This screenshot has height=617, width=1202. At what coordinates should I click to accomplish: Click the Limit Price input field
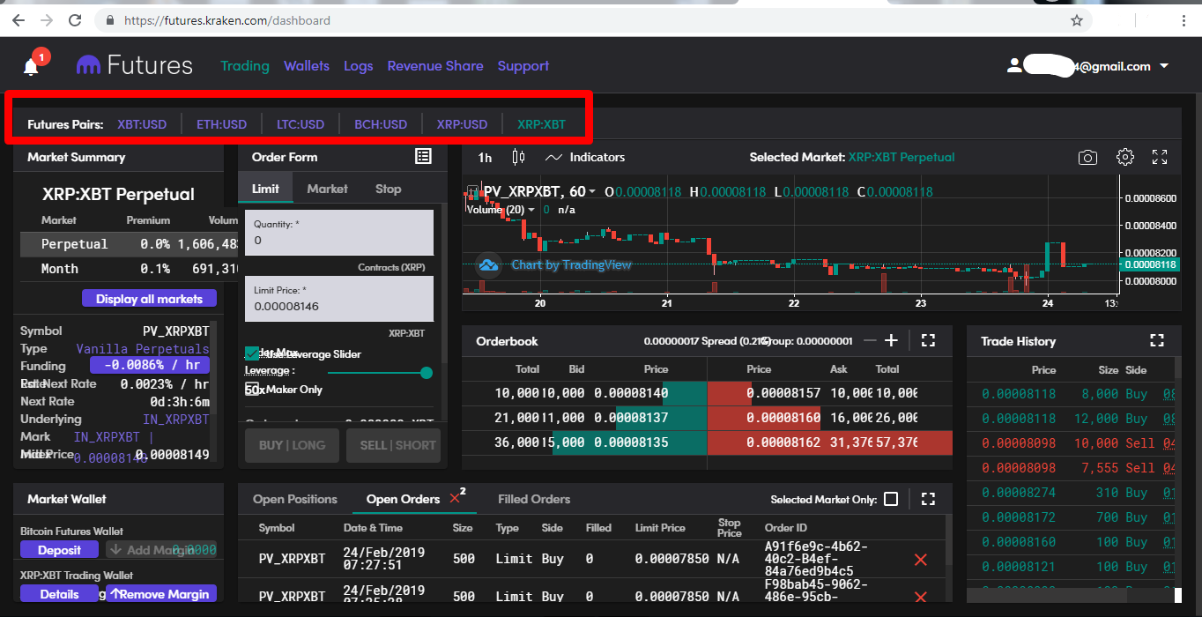pos(338,299)
